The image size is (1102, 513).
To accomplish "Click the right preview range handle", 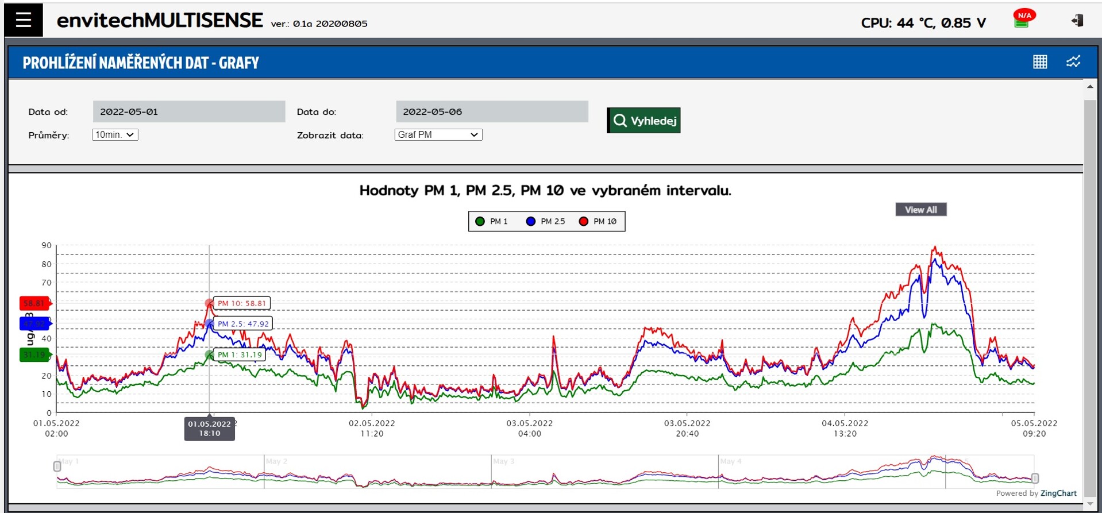I will [1035, 478].
